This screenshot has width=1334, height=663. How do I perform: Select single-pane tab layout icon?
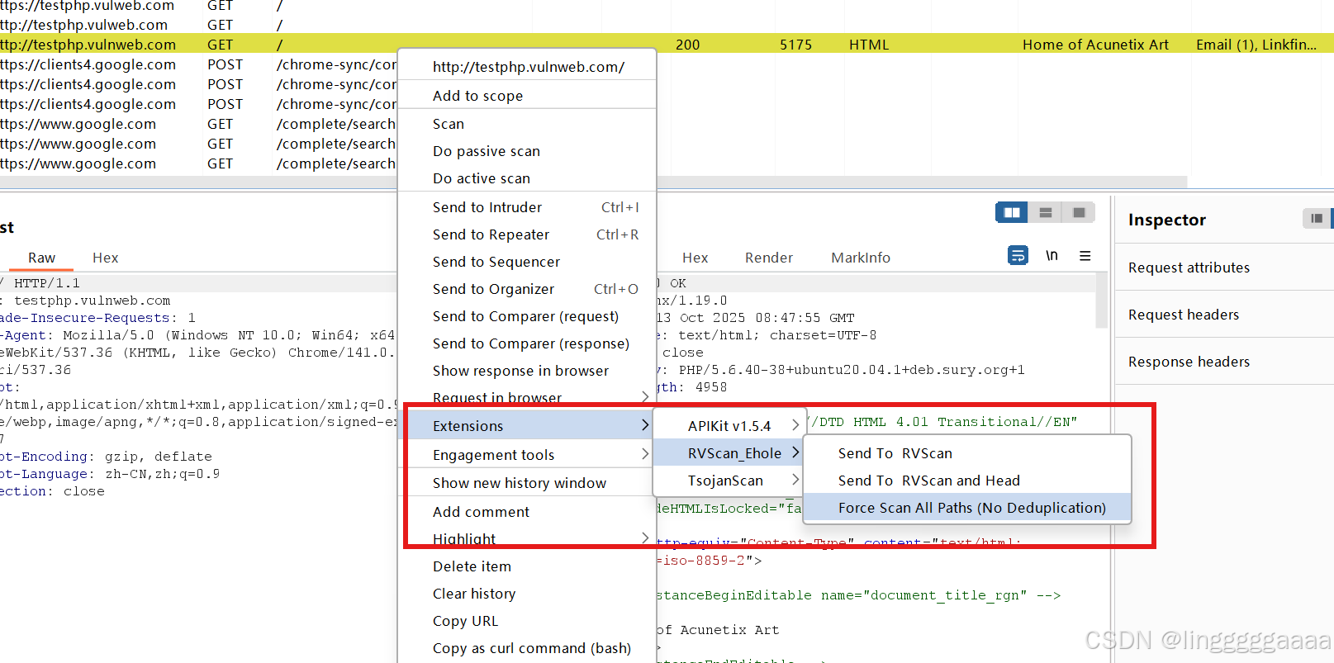pos(1079,213)
